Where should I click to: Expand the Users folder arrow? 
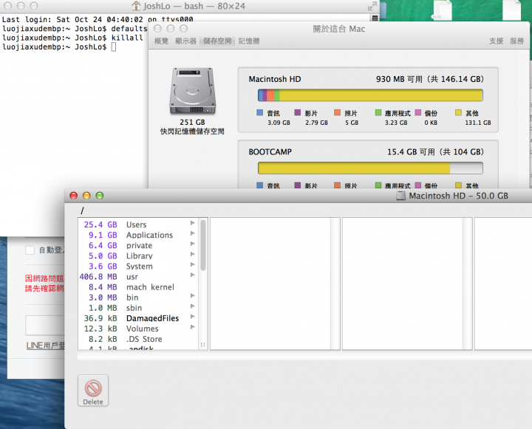[x=192, y=223]
